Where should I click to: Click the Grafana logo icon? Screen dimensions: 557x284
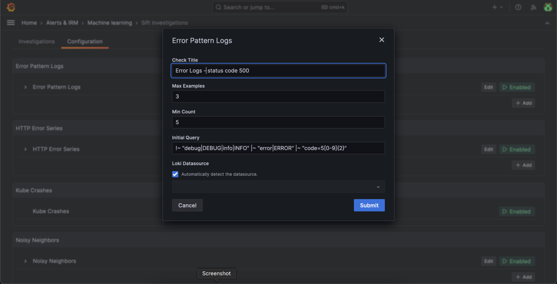click(11, 7)
